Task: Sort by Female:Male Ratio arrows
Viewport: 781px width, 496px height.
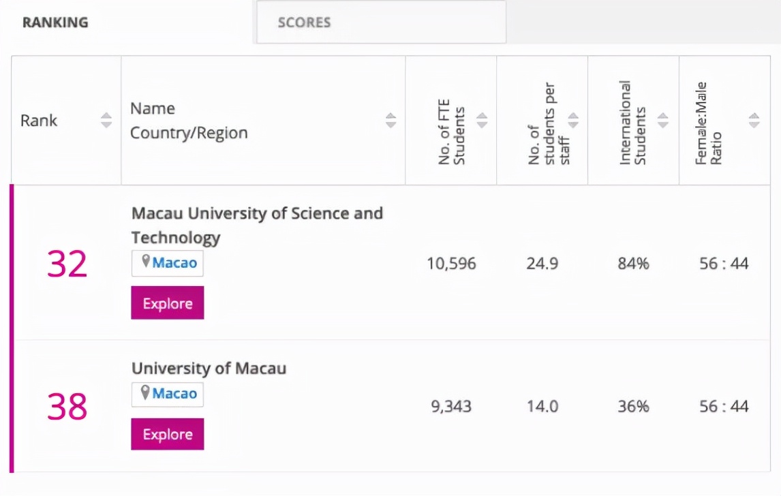Action: click(x=754, y=121)
